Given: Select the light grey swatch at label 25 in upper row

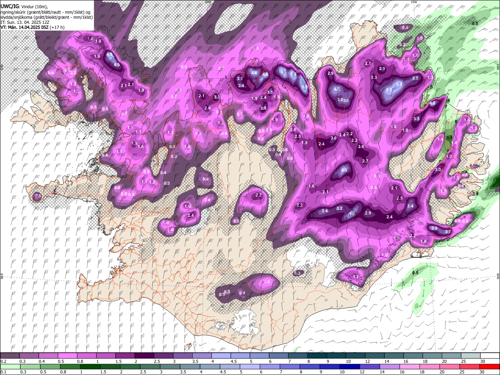Looking at the screenshot, I should coord(471,356).
